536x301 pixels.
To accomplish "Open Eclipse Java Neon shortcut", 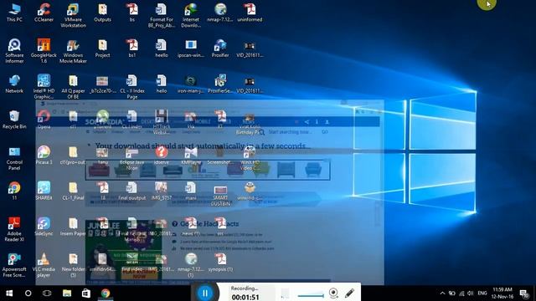I will (x=132, y=158).
